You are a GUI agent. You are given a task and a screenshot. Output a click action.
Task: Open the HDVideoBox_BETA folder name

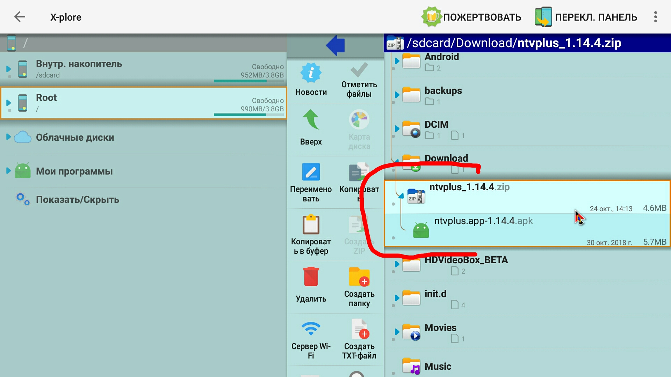click(466, 260)
